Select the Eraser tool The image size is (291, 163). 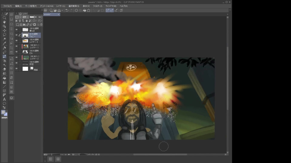[x=4, y=69]
